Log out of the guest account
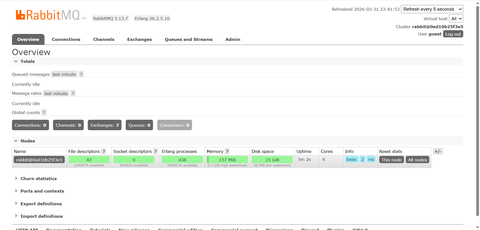Screen dimensions: 480x230 click(453, 34)
